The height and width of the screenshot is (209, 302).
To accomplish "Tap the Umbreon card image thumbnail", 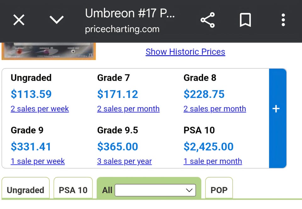I will click(48, 51).
